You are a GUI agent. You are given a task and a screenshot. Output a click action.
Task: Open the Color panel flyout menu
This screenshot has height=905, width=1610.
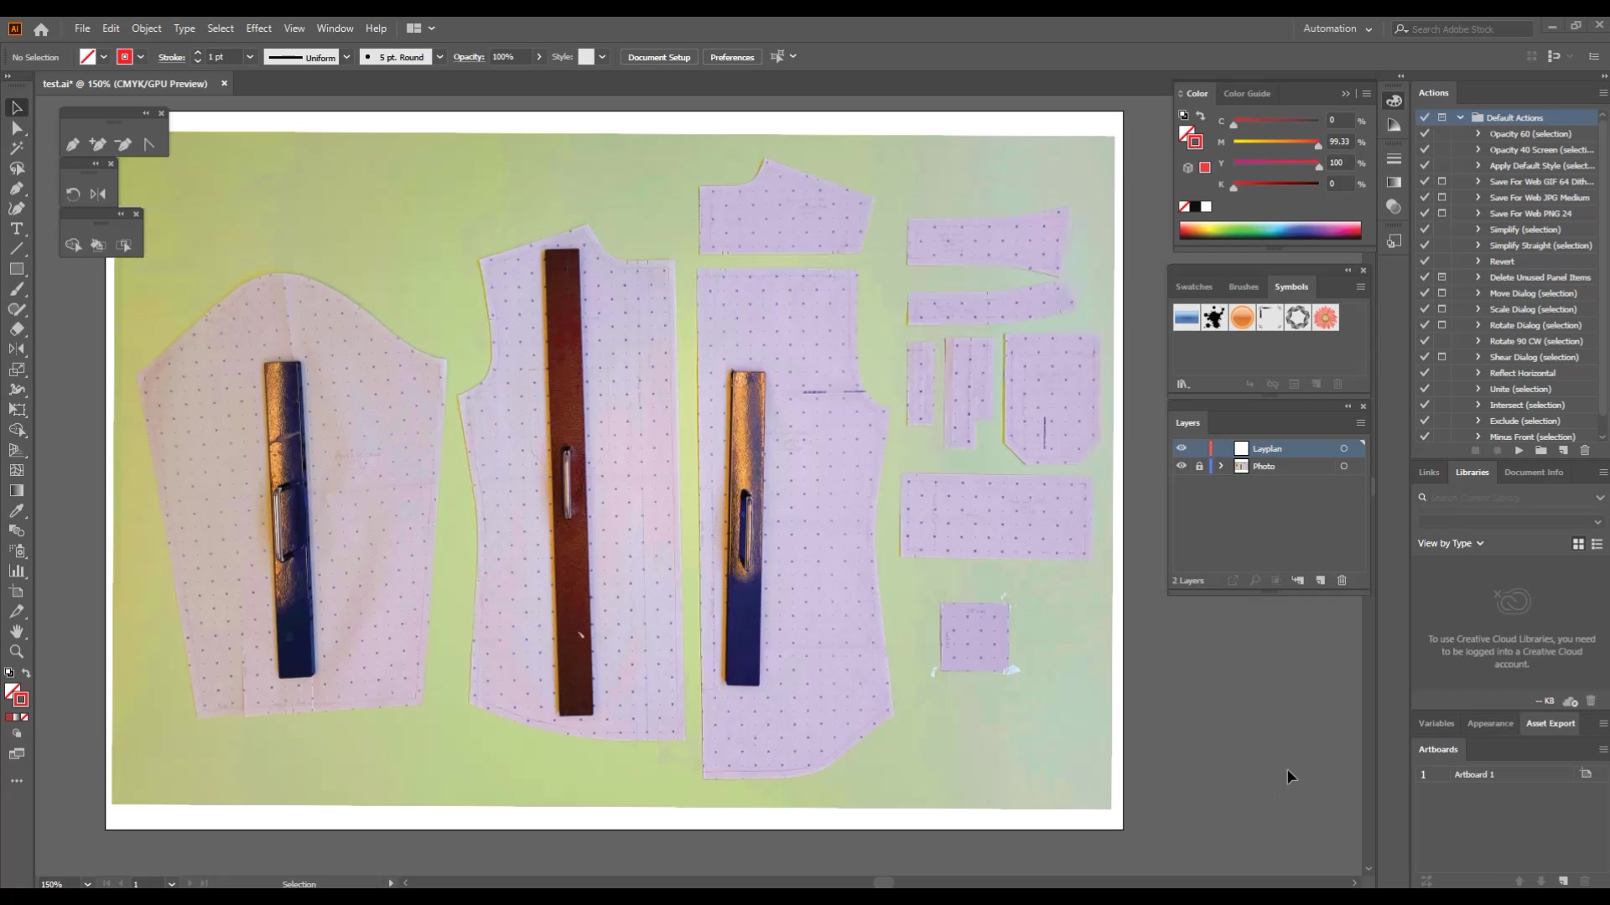coord(1365,93)
